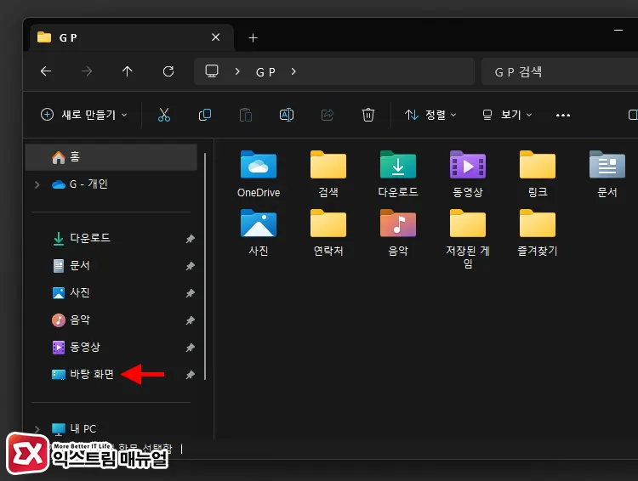Screen dimensions: 638x481
Task: Click the Cut scissors icon
Action: click(164, 115)
